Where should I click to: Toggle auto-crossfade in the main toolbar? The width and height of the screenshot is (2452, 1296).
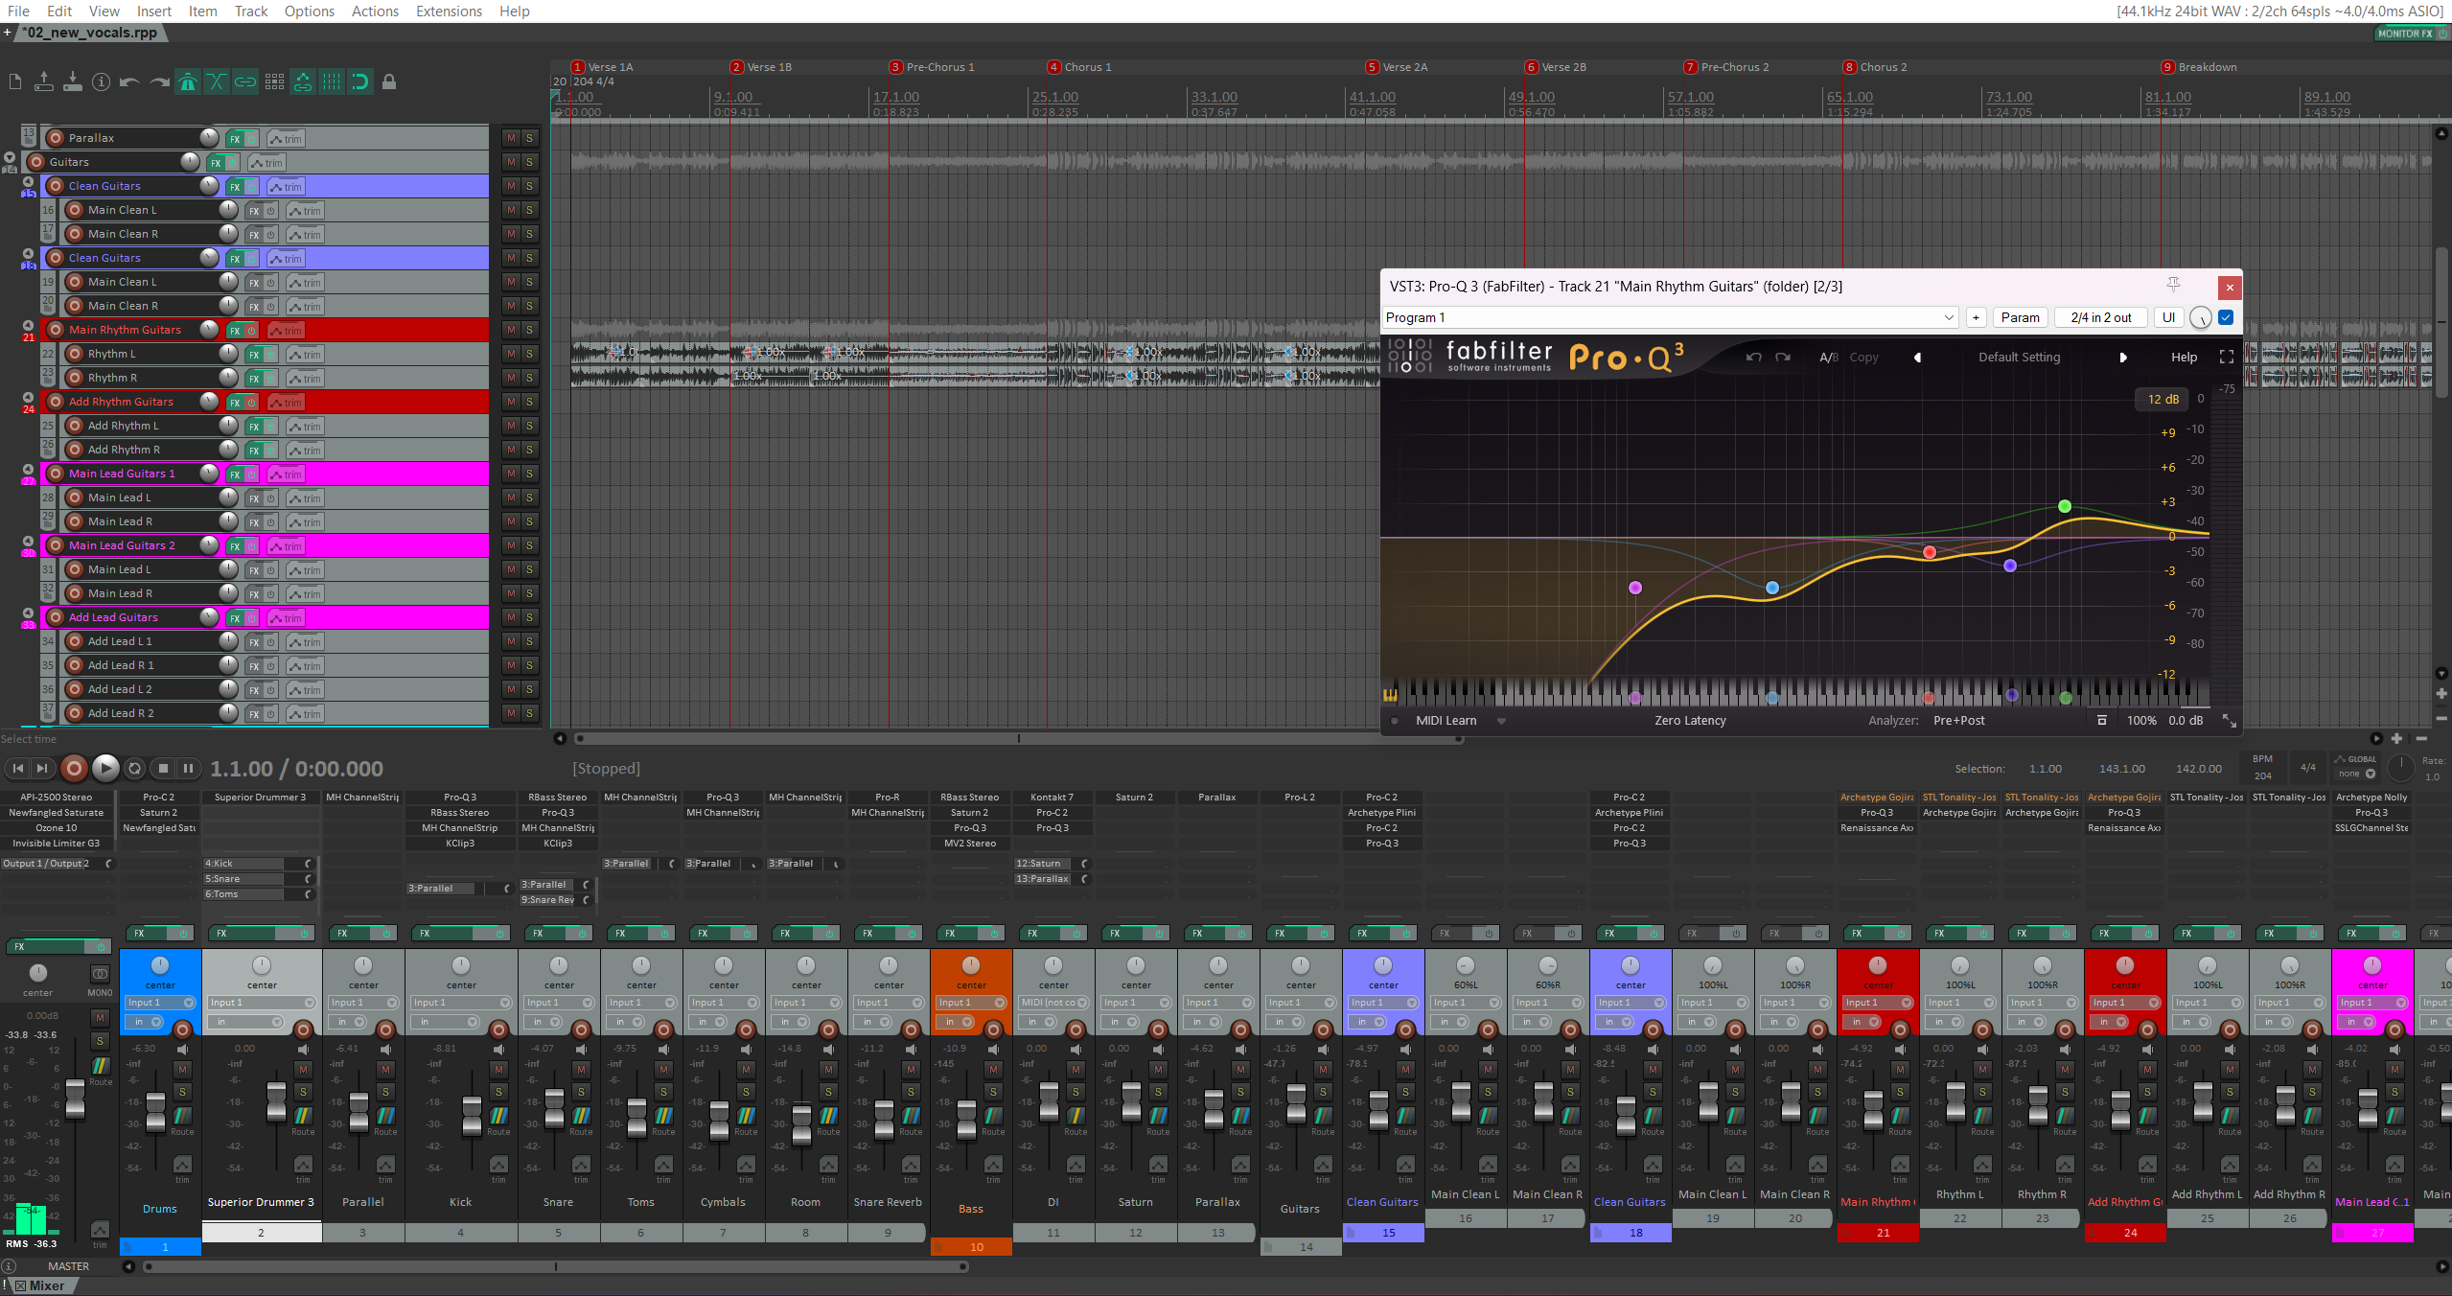[217, 81]
